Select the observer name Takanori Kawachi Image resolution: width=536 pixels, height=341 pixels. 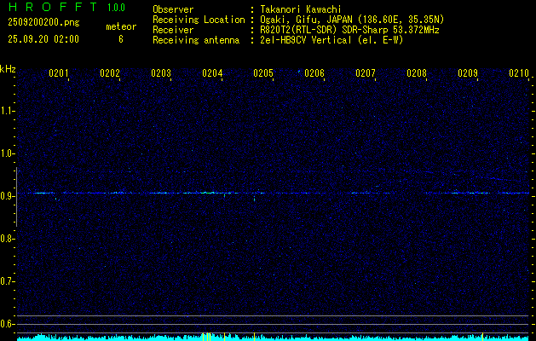point(301,9)
